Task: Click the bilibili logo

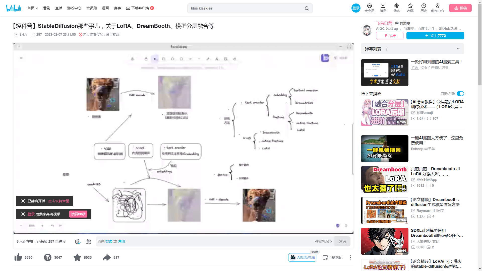Action: pos(14,8)
